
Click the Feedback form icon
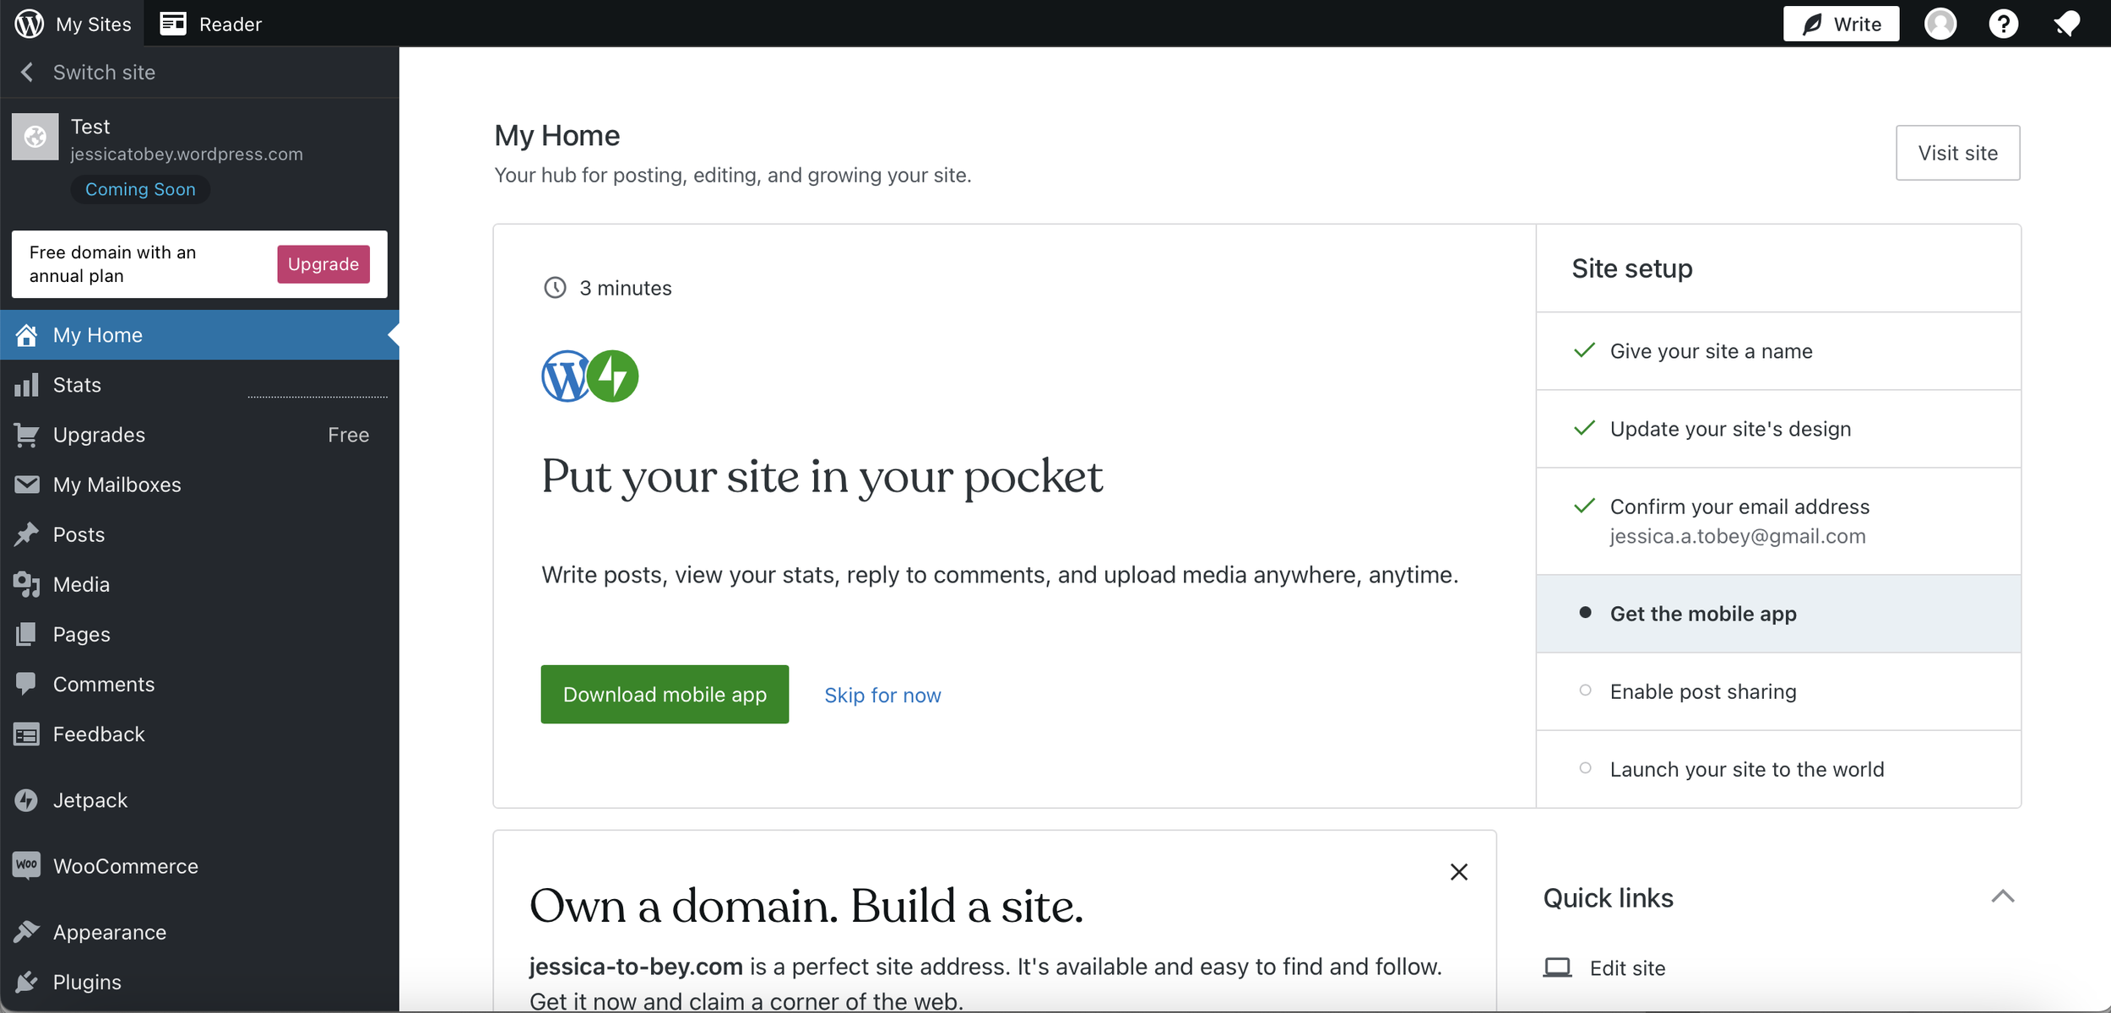(x=26, y=734)
